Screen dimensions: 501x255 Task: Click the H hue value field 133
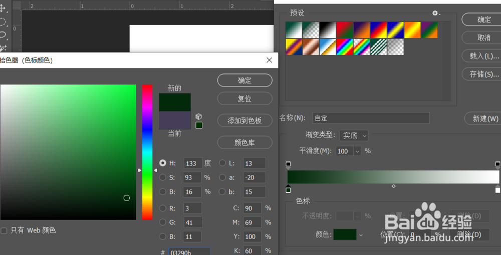tap(193, 163)
